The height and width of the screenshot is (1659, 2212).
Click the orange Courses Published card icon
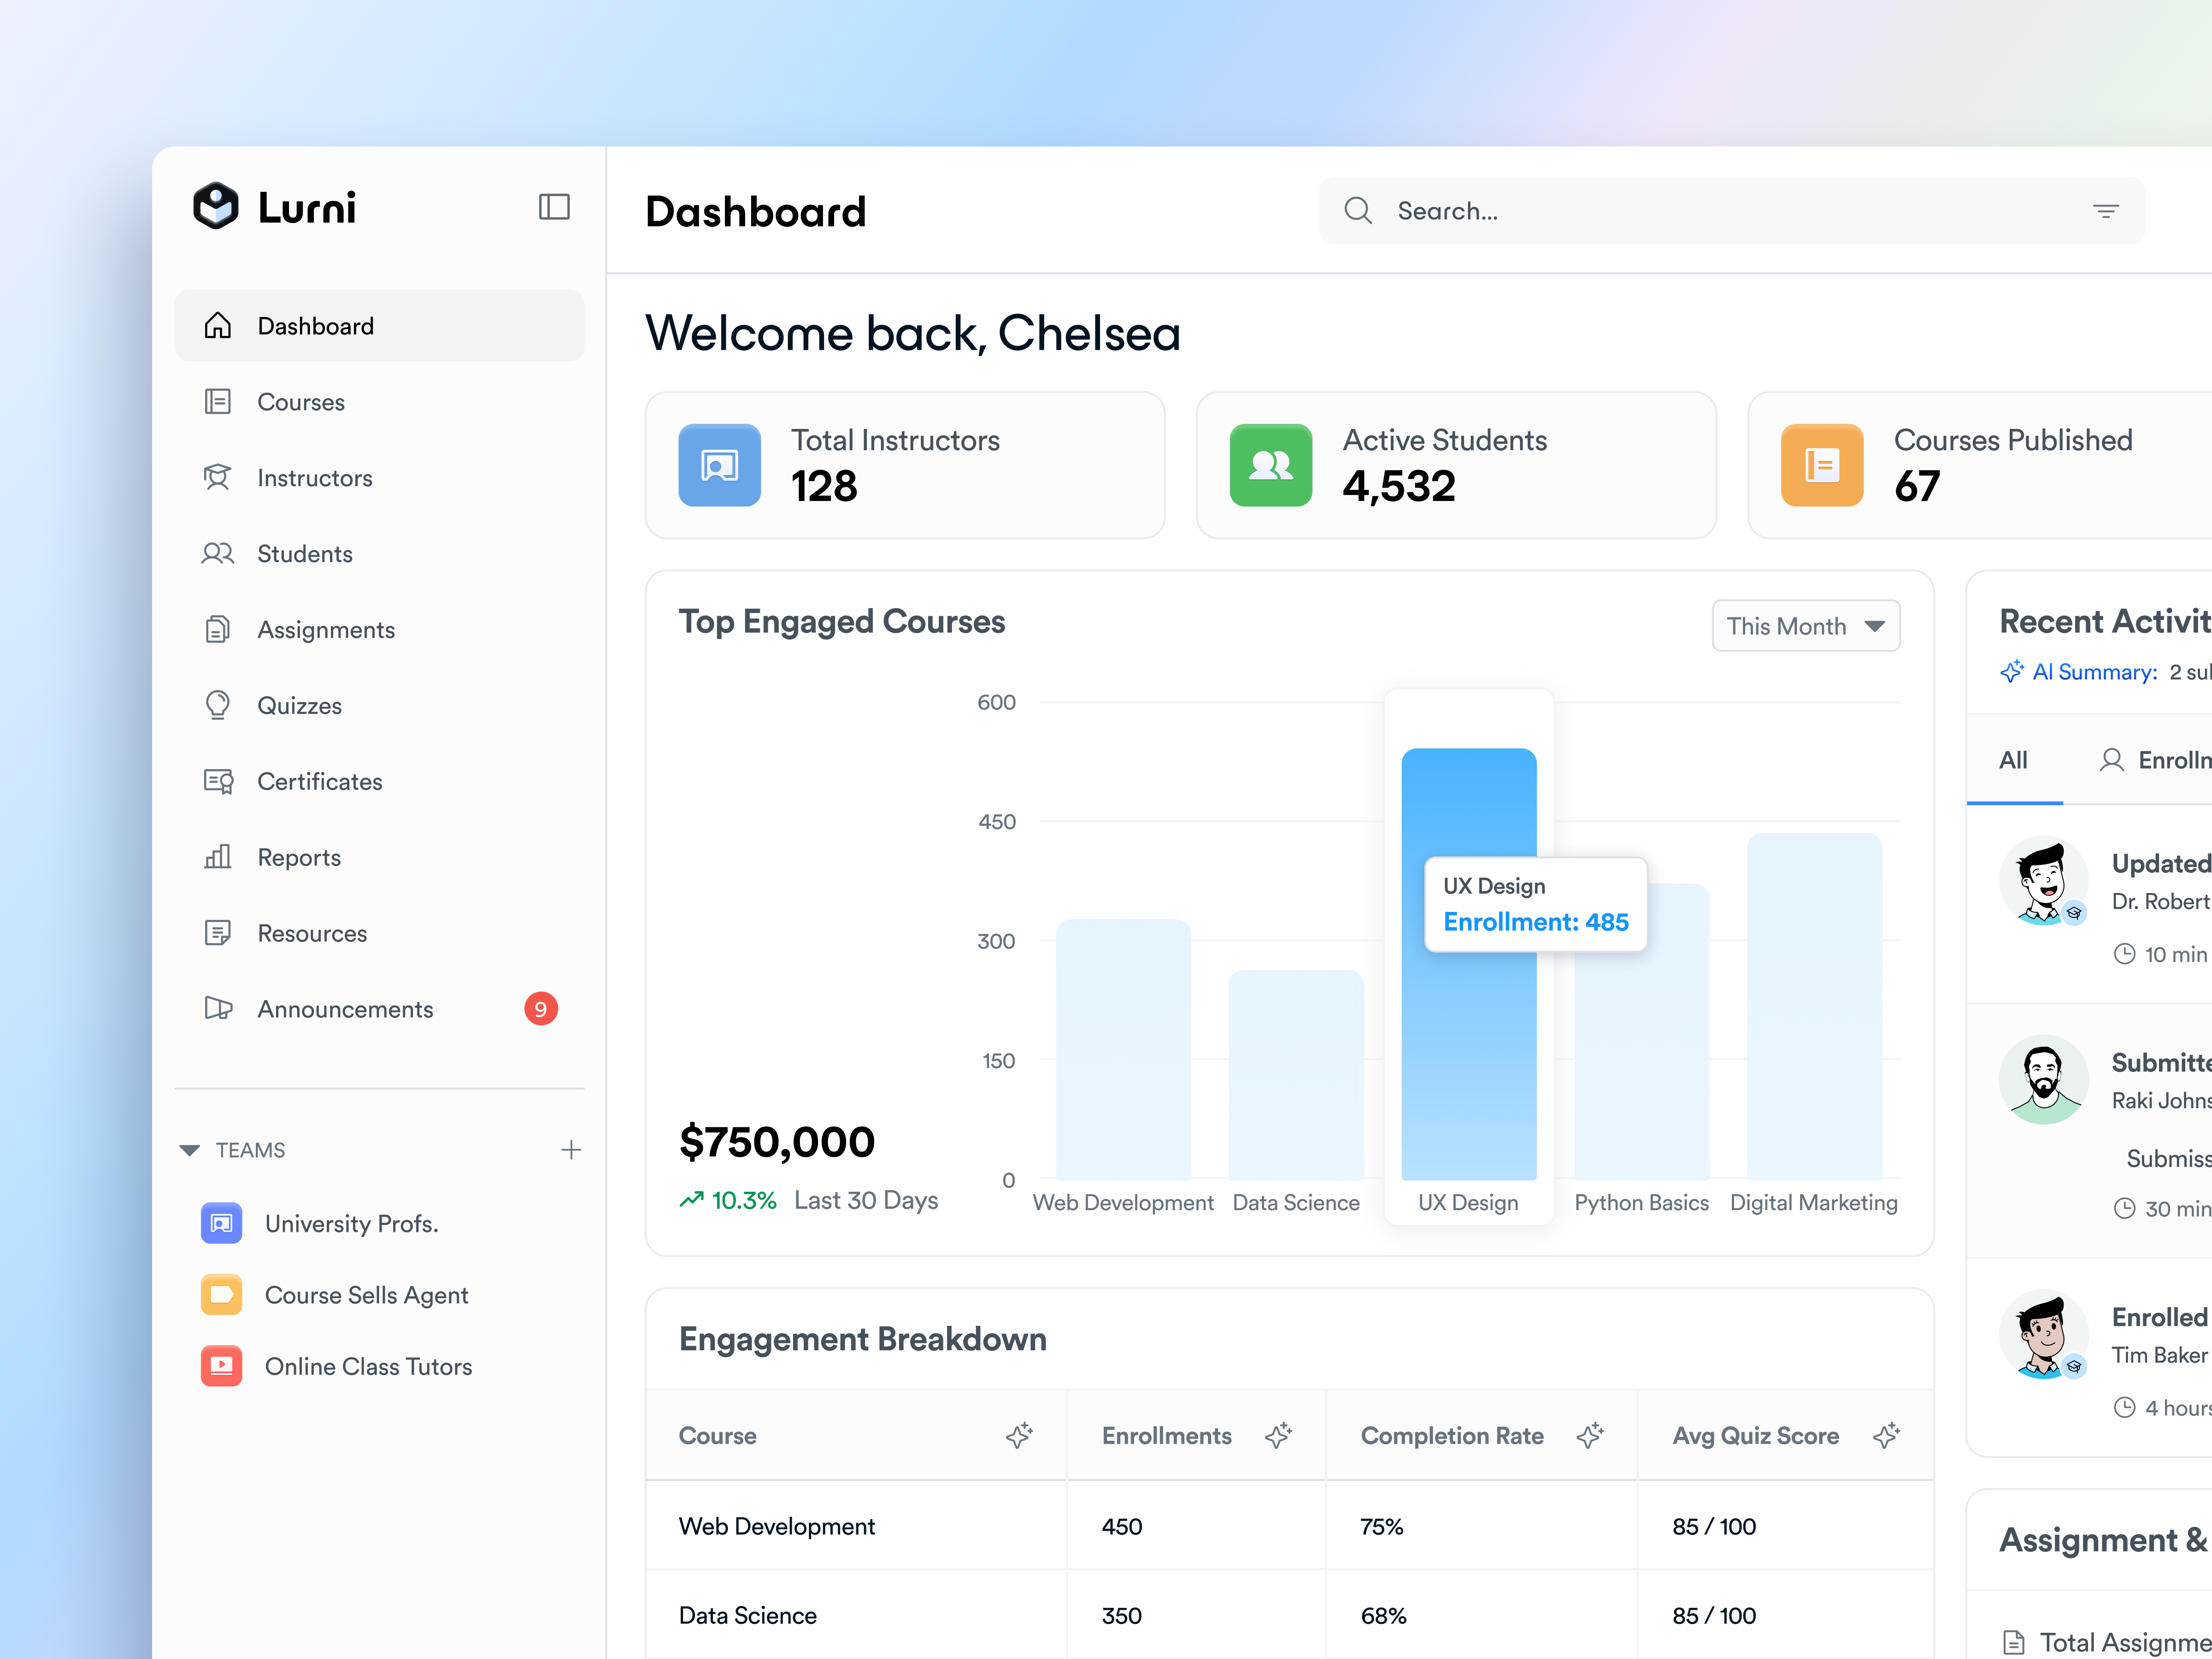tap(1822, 465)
